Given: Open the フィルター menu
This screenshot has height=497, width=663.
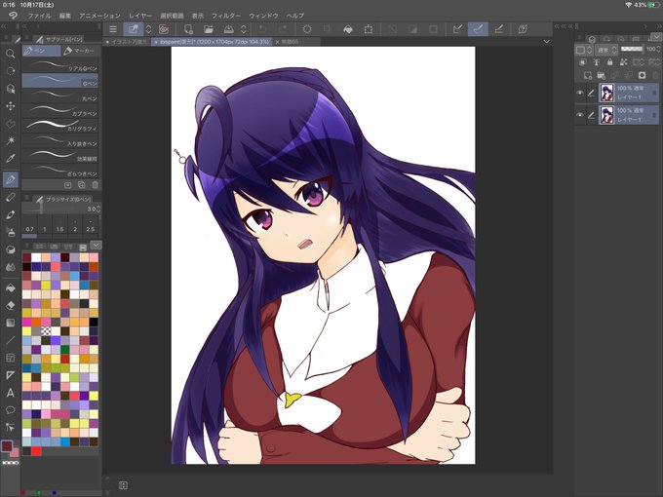Looking at the screenshot, I should (226, 16).
